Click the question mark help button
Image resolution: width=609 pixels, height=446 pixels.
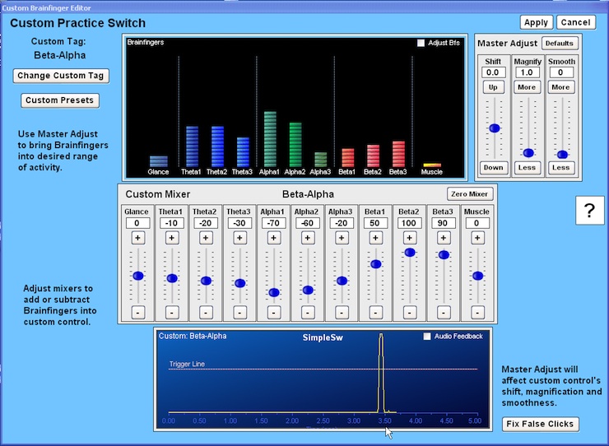(589, 210)
